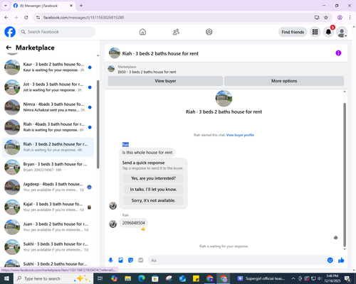Click the voice clip microphone icon
Viewport: 356px width, 284px height.
[110, 261]
